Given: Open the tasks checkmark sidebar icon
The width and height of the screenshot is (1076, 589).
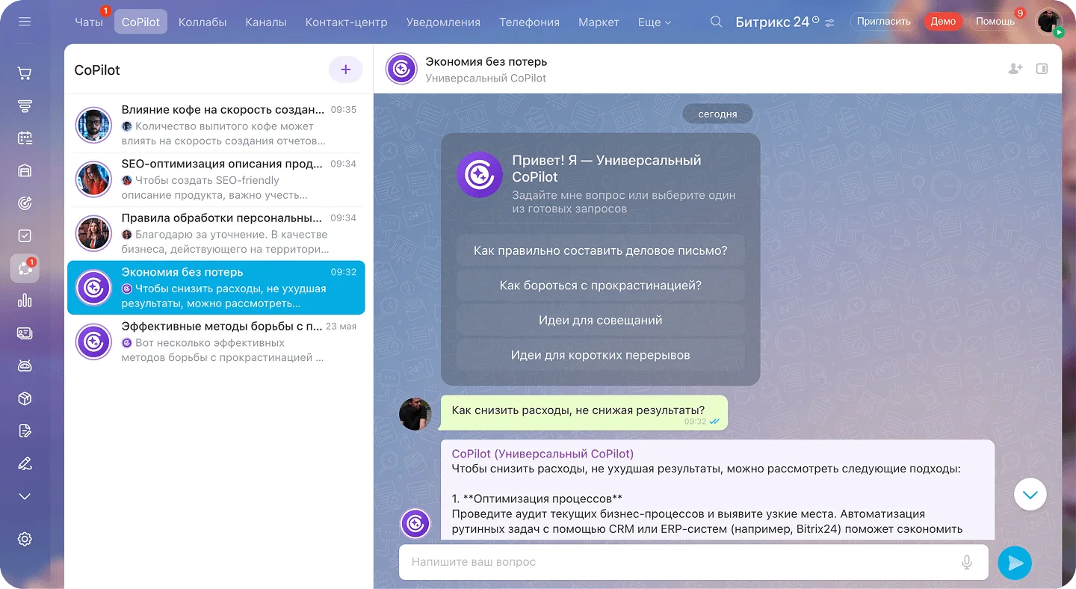Looking at the screenshot, I should [25, 235].
